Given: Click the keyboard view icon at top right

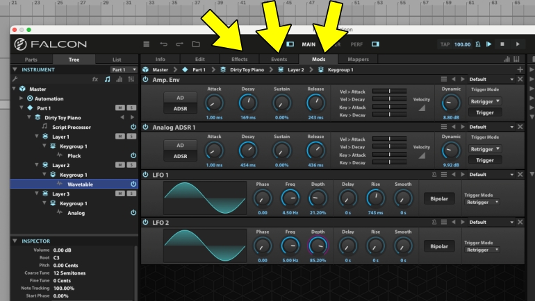Looking at the screenshot, I should click(516, 59).
